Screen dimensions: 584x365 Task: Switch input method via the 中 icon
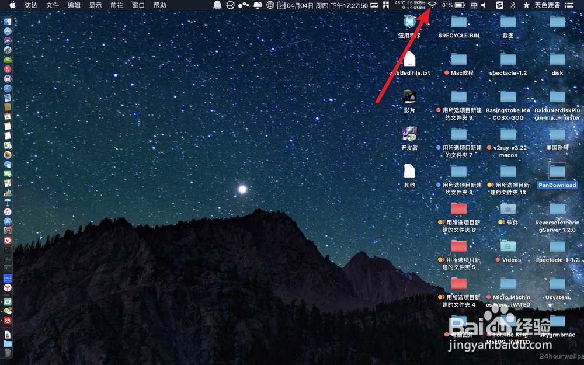[x=474, y=5]
